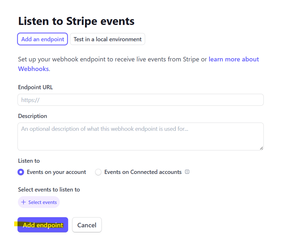Click the Description field label
The image size is (287, 243).
click(x=33, y=116)
